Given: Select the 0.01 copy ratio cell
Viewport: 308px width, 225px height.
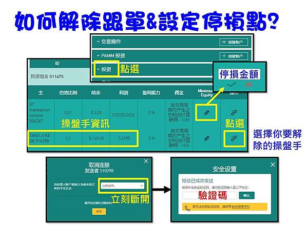Looking at the screenshot, I should [68, 113].
